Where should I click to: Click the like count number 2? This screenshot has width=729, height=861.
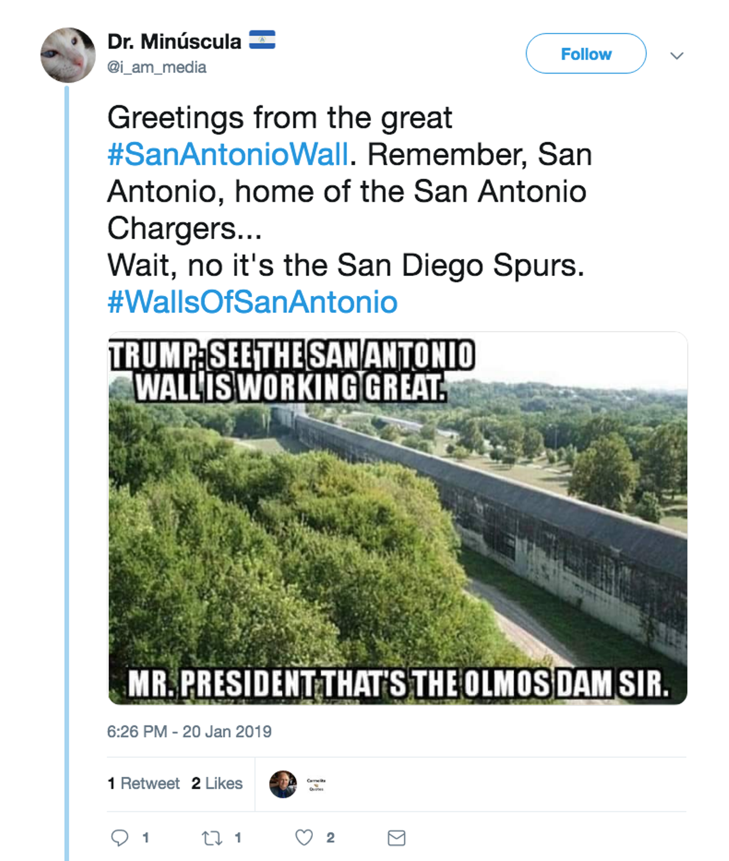click(330, 838)
